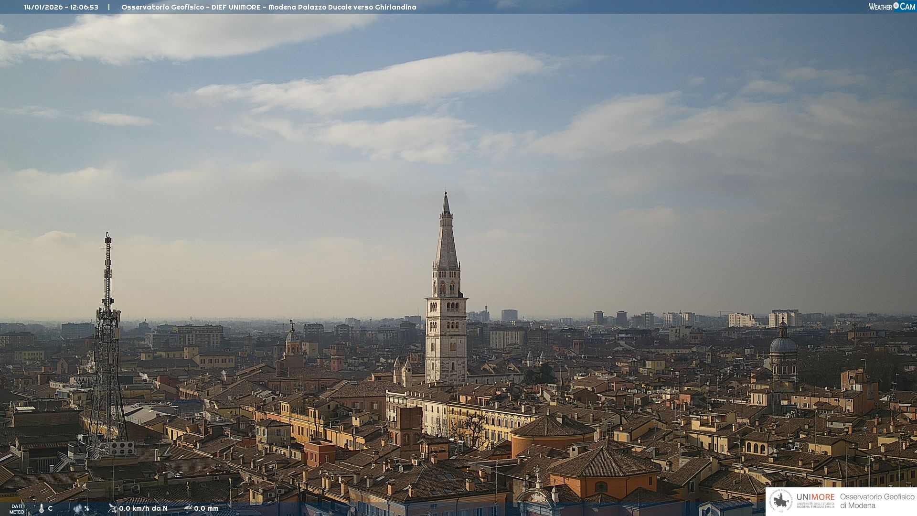Image resolution: width=917 pixels, height=516 pixels.
Task: Click the 0.0 mm rainfall reading
Action: pyautogui.click(x=206, y=508)
